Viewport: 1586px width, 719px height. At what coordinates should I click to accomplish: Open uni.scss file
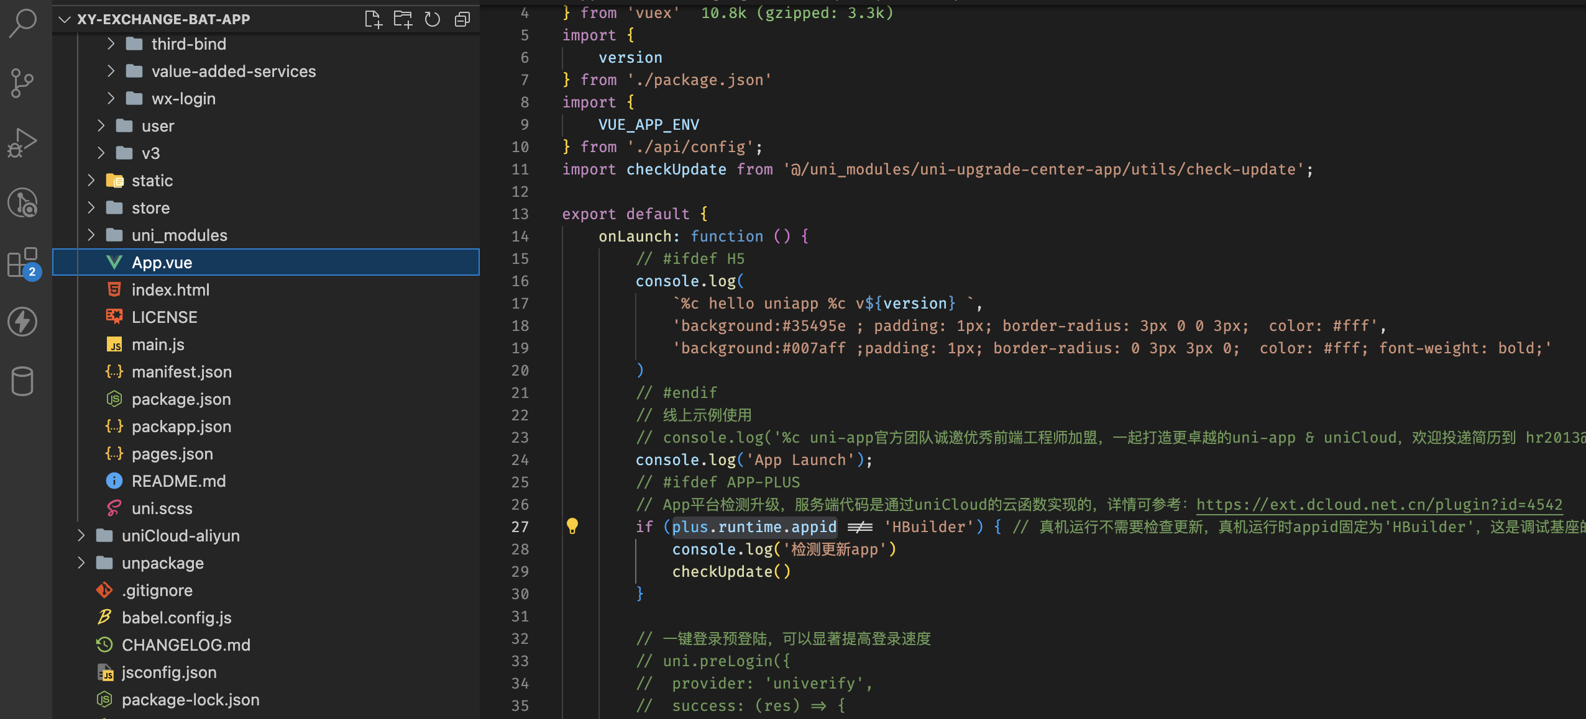[266, 508]
